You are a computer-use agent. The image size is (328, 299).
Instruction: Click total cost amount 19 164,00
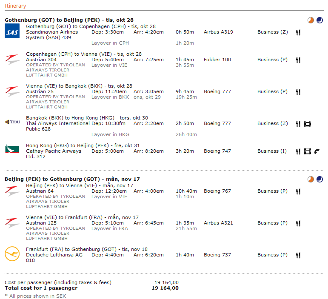tap(165, 288)
